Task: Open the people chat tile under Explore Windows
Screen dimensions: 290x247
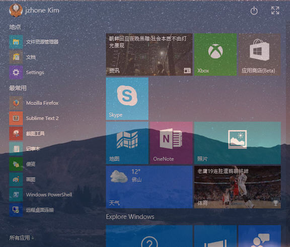Action: pyautogui.click(x=259, y=236)
